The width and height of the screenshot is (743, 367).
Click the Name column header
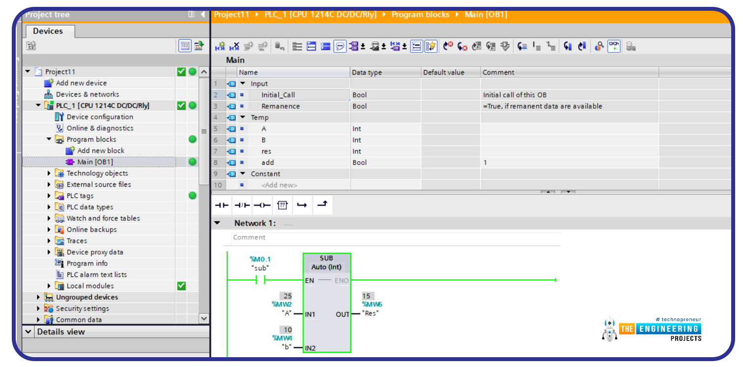click(294, 72)
